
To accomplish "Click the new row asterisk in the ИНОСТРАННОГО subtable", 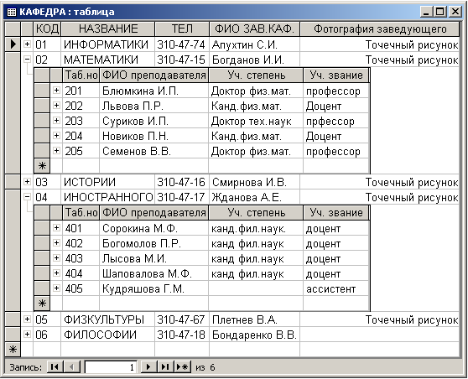I will click(x=42, y=304).
